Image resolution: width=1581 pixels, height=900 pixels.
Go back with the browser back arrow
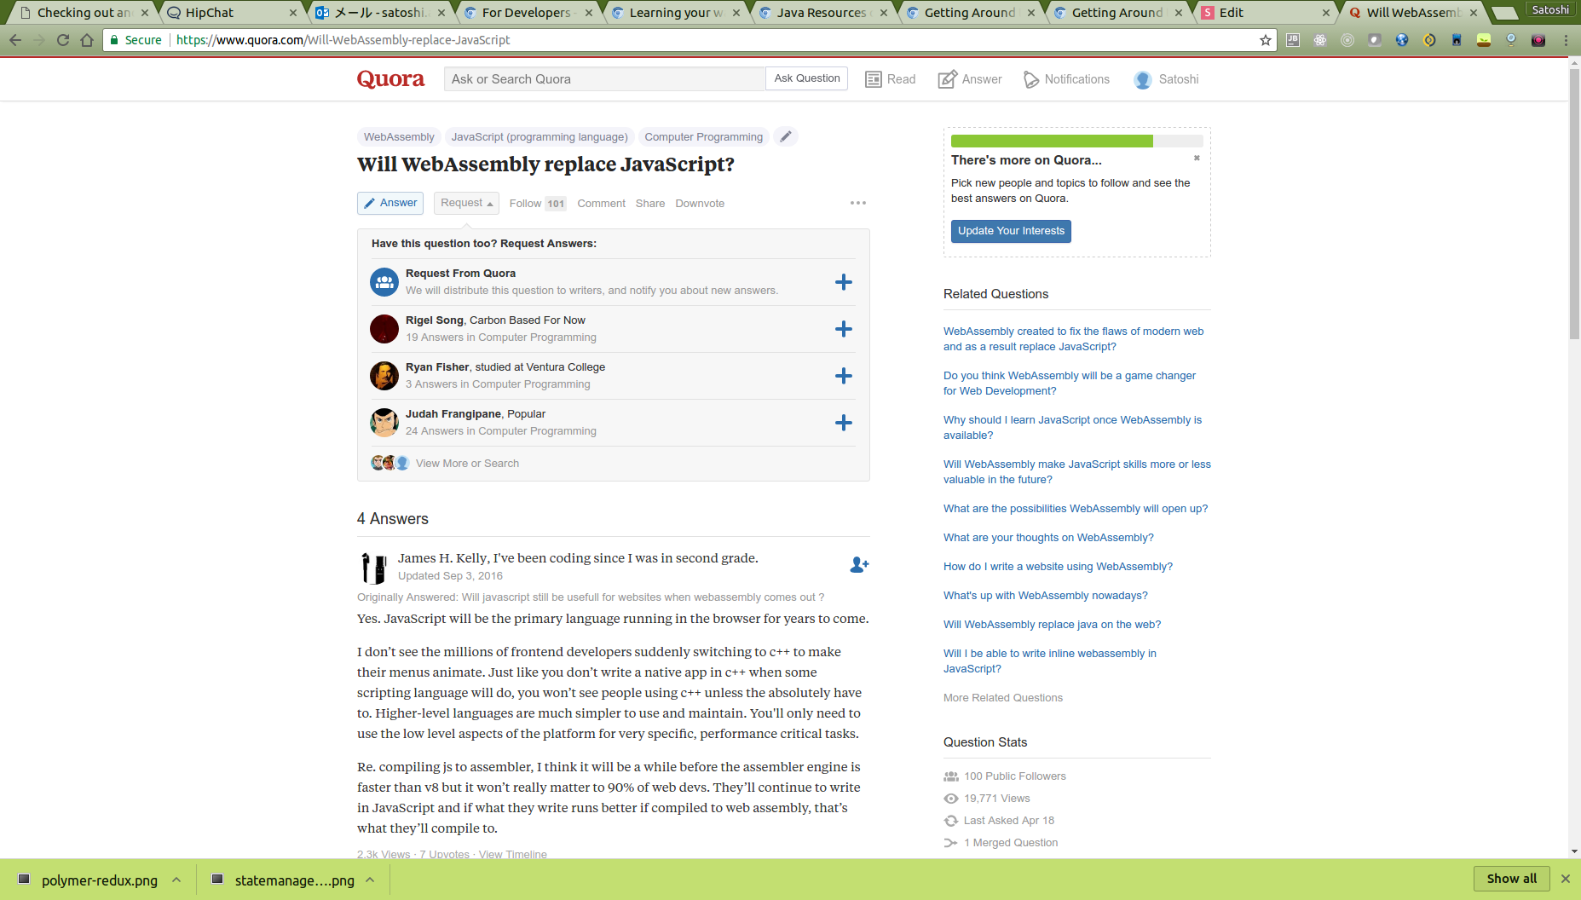tap(15, 40)
